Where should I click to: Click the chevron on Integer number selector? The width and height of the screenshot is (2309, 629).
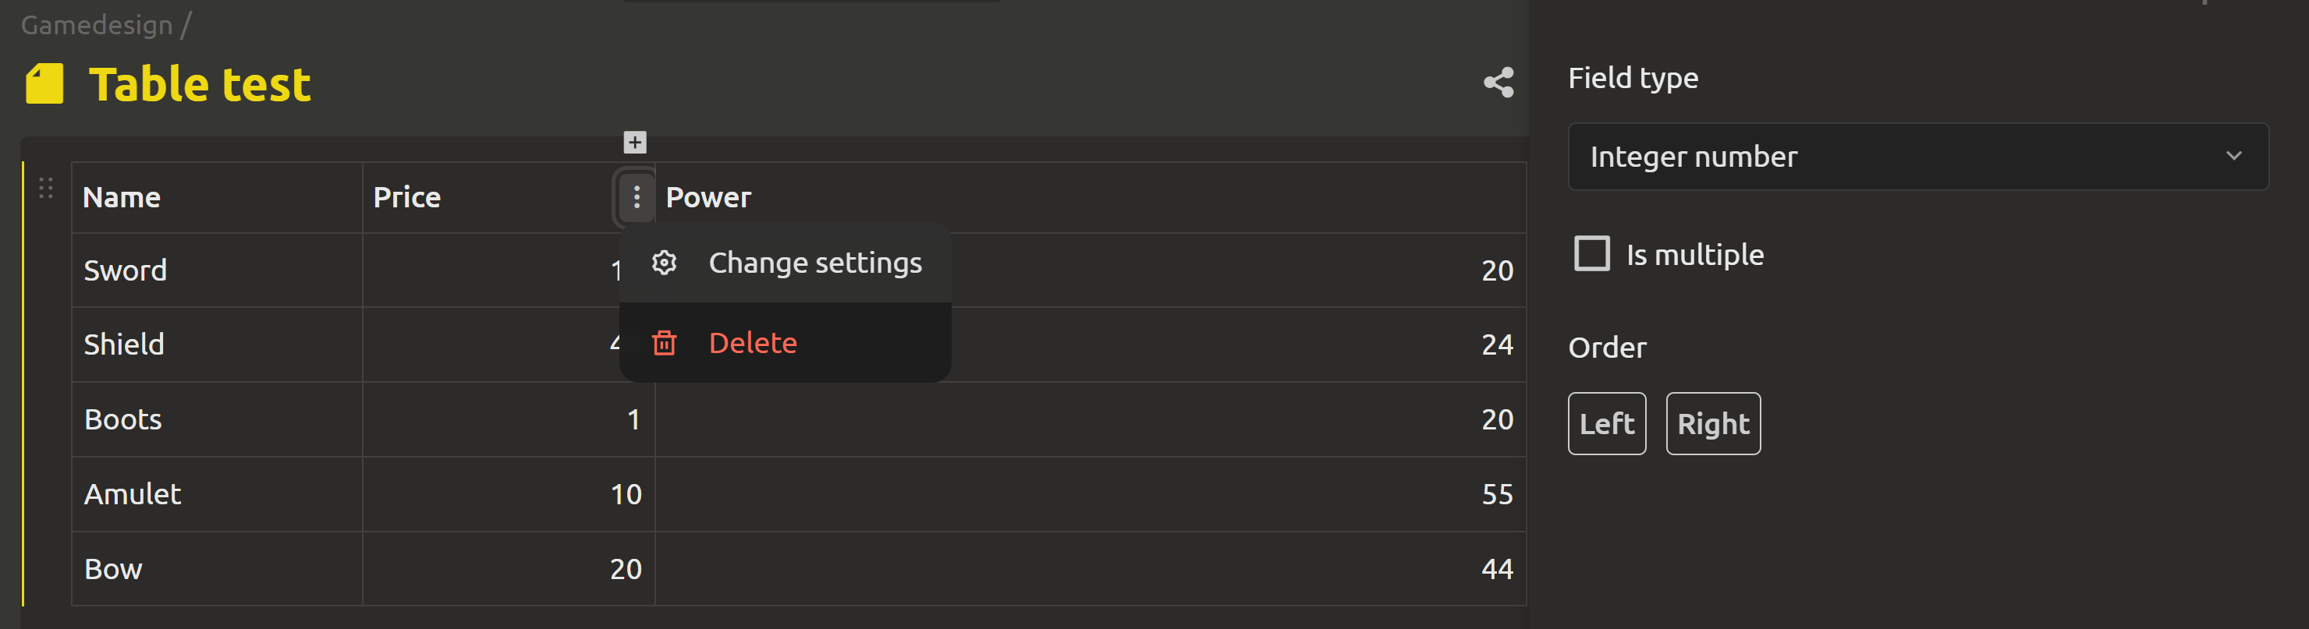2233,156
